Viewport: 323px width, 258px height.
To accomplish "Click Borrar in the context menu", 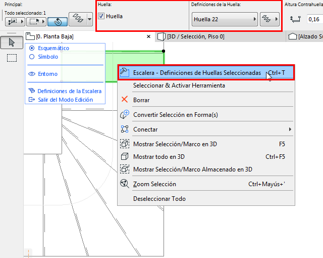I will point(206,100).
